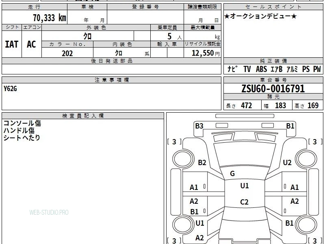Viewport: 325px width, 244px height.
Task: Select the A1 mark on the right front door
Action: point(295,187)
